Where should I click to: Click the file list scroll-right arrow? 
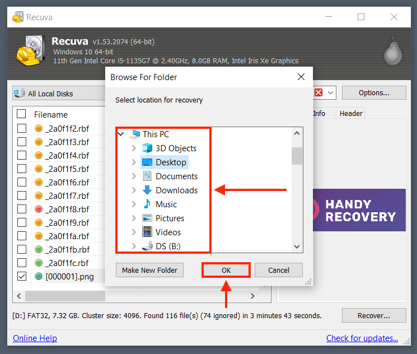[x=252, y=296]
